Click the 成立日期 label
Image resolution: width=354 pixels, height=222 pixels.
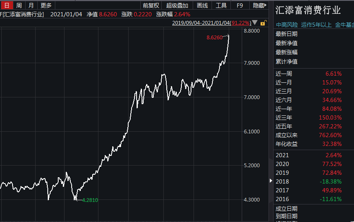tap(287, 209)
